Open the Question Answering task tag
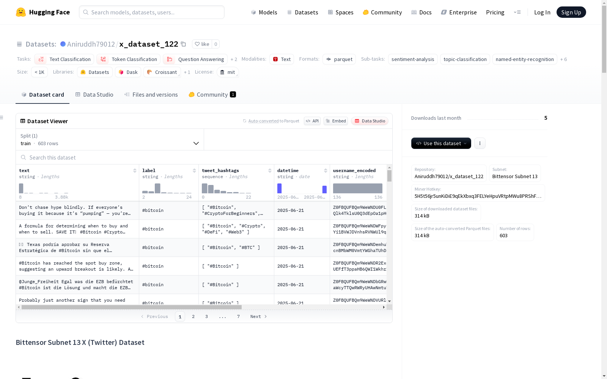This screenshot has height=379, width=607. click(x=195, y=59)
